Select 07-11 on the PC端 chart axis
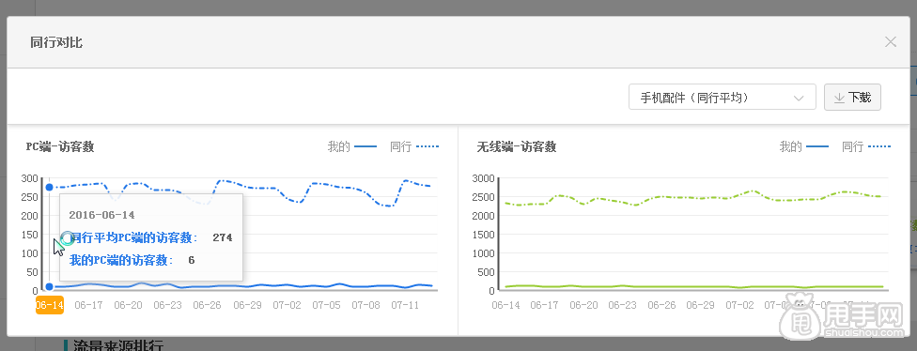917x351 pixels. coord(405,305)
